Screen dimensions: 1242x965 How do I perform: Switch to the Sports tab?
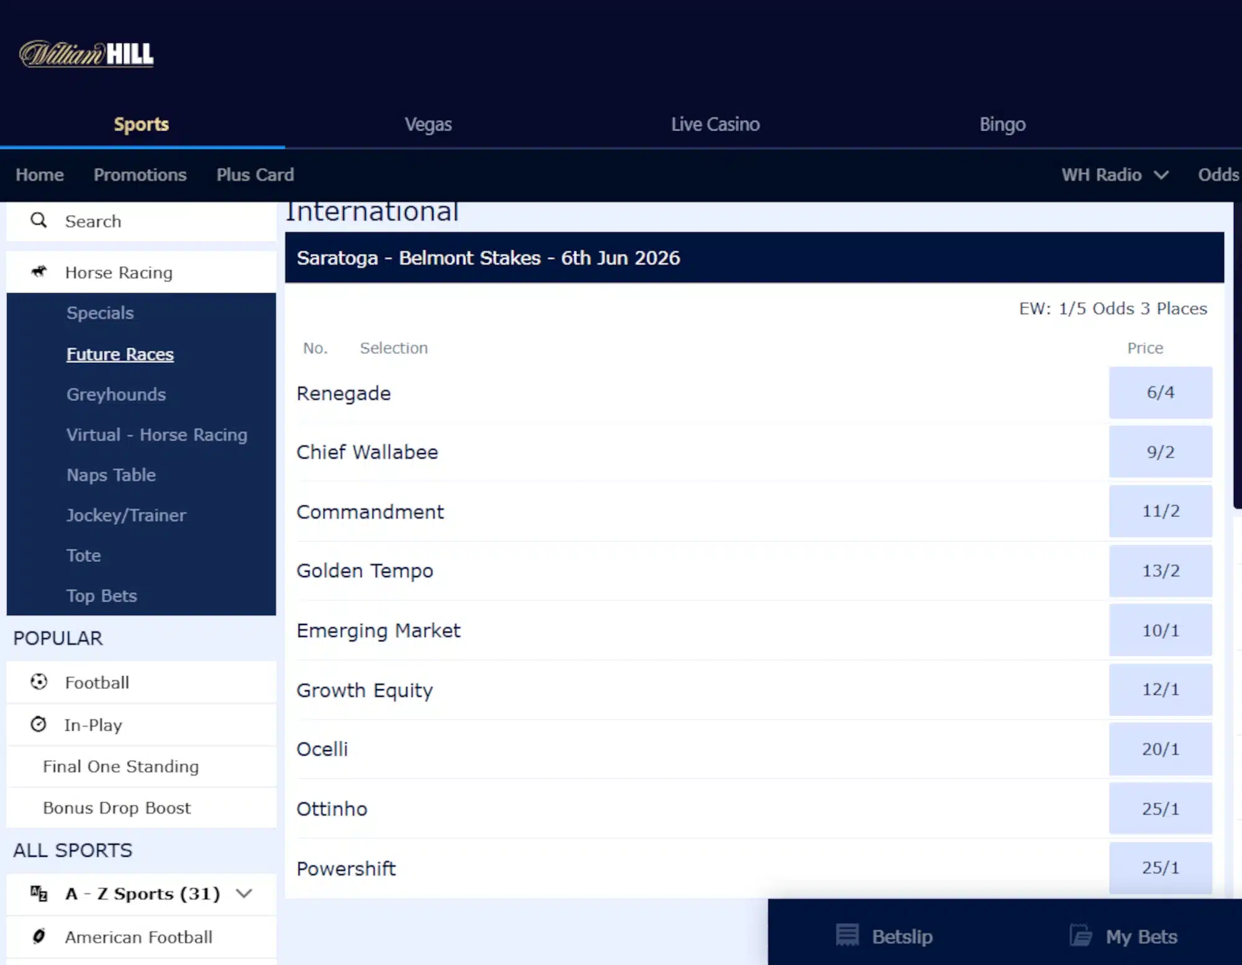tap(142, 124)
